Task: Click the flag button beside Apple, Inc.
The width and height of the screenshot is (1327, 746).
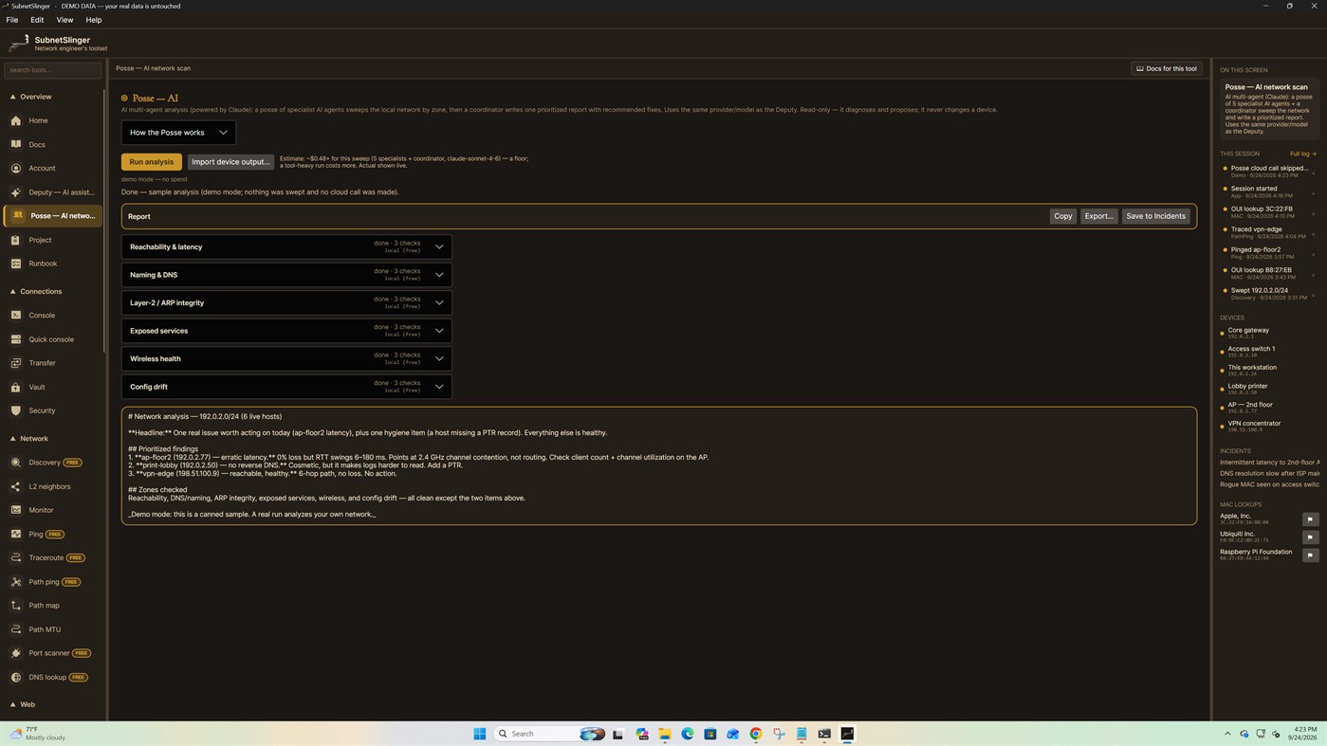Action: (1310, 519)
